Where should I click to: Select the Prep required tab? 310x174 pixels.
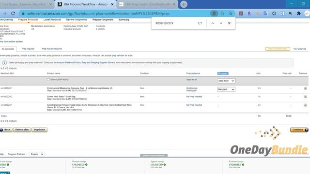(x=28, y=49)
